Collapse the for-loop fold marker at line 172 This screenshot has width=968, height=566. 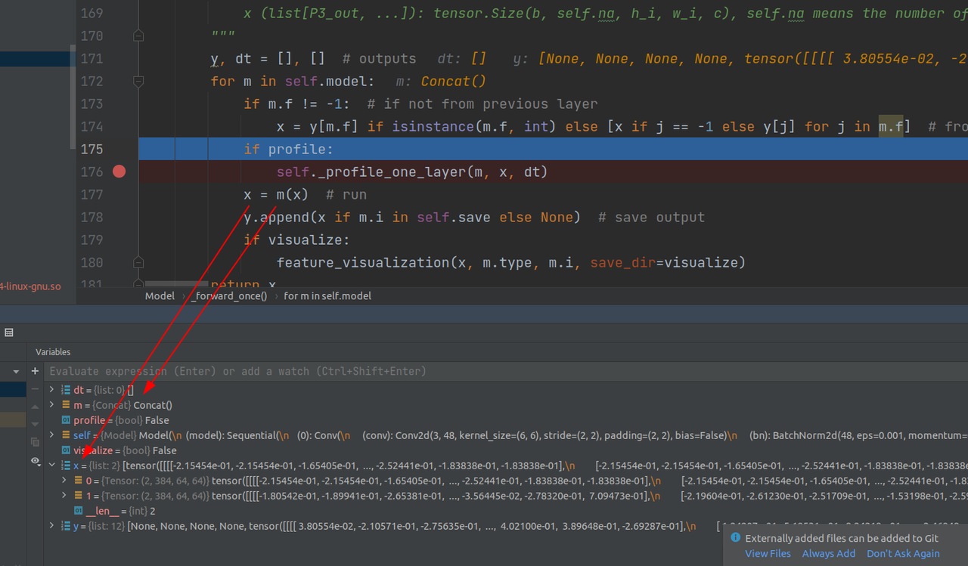[x=138, y=81]
